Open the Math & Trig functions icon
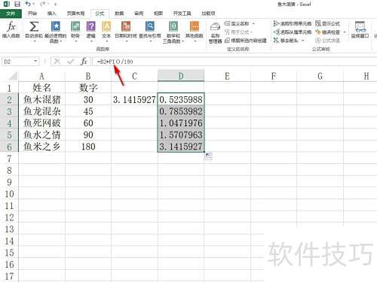 (173, 26)
